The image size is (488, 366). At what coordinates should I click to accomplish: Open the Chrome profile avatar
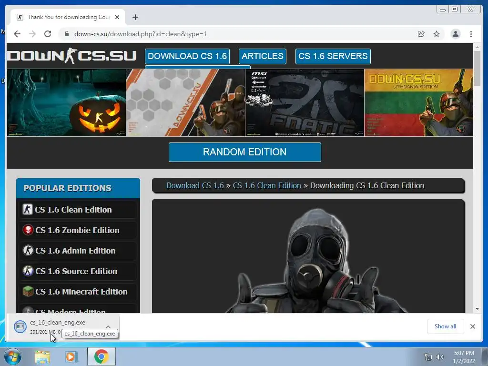point(455,34)
